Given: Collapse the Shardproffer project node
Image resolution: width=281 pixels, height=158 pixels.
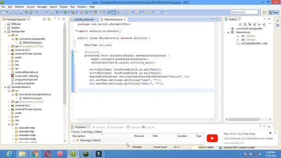Looking at the screenshot, I should pos(5,32).
